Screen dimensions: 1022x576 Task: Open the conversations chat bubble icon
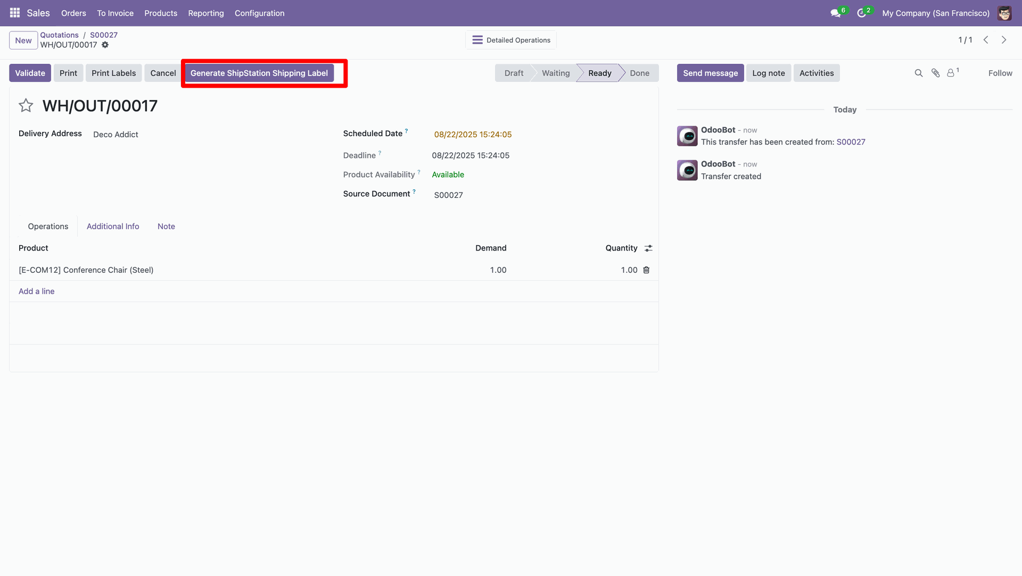835,13
